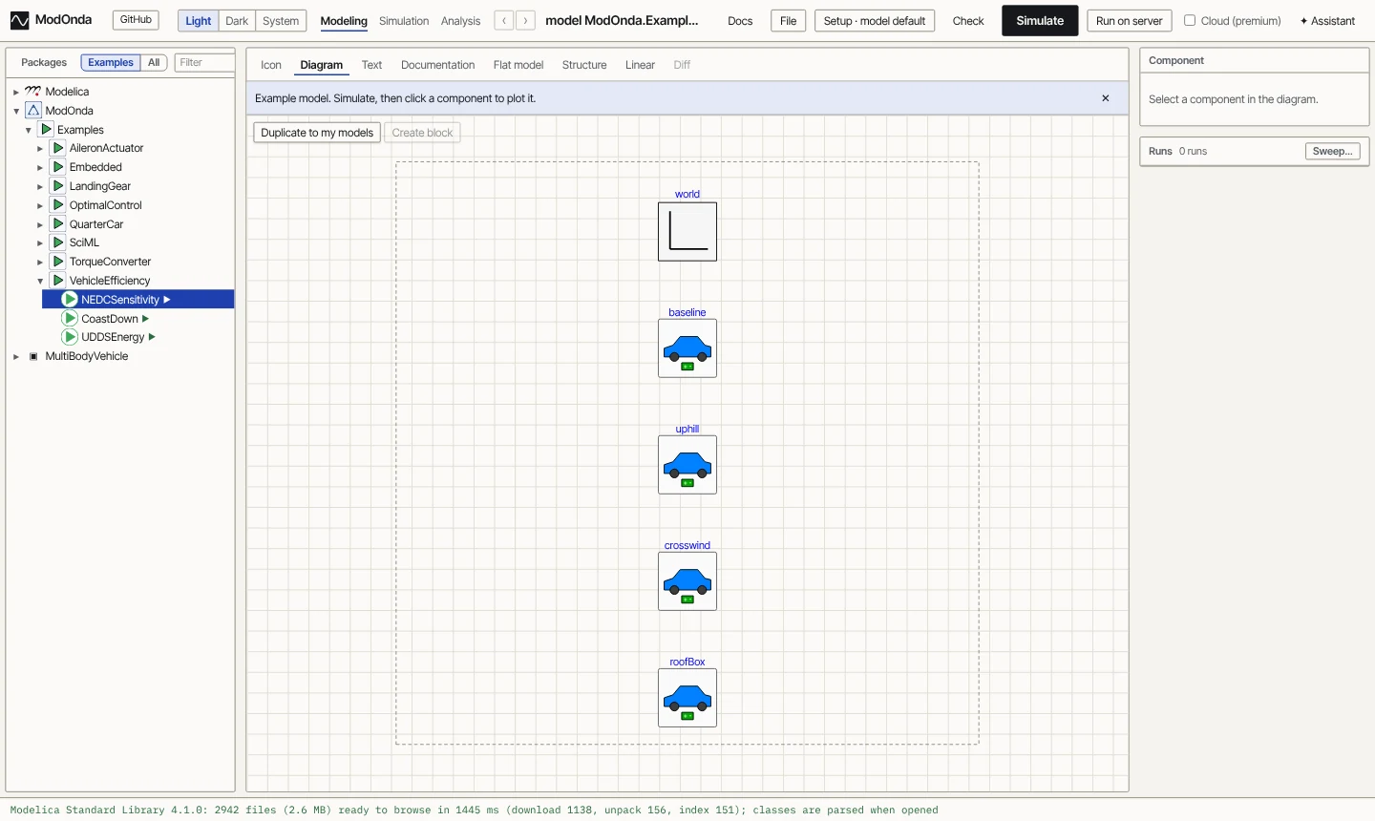Select the roofBox car component

[687, 698]
